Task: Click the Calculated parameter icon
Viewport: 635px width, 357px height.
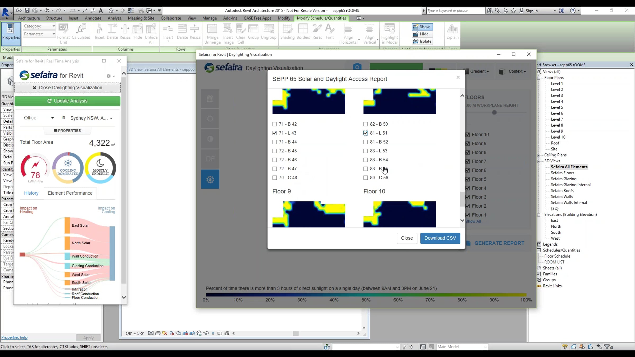Action: coord(81,31)
